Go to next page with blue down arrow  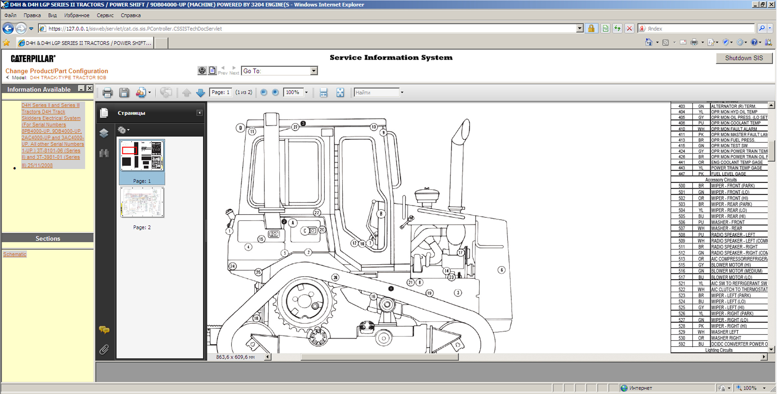click(x=200, y=93)
